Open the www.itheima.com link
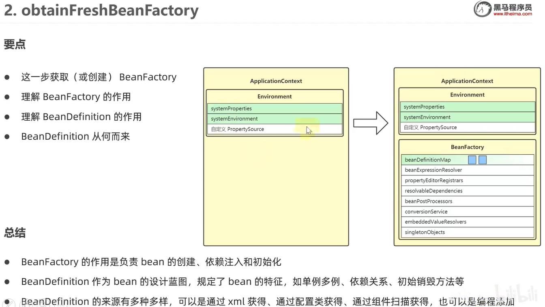545x307 pixels. coord(513,14)
